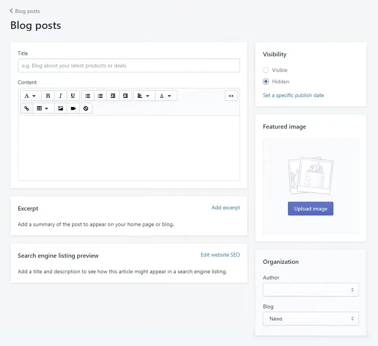Create a bulleted list

(87, 96)
